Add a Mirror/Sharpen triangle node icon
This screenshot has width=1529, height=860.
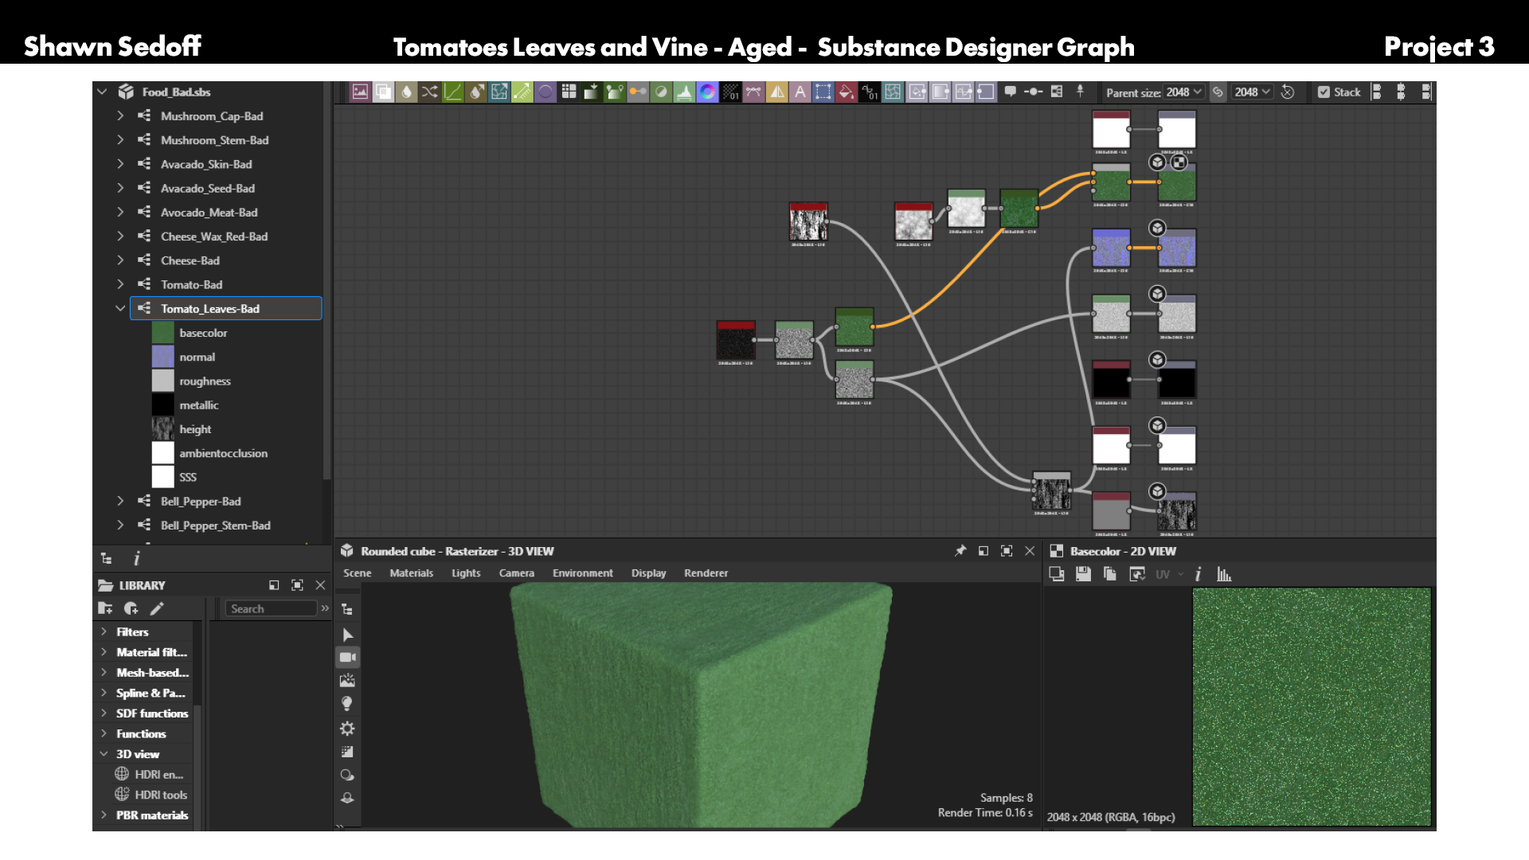pyautogui.click(x=776, y=92)
